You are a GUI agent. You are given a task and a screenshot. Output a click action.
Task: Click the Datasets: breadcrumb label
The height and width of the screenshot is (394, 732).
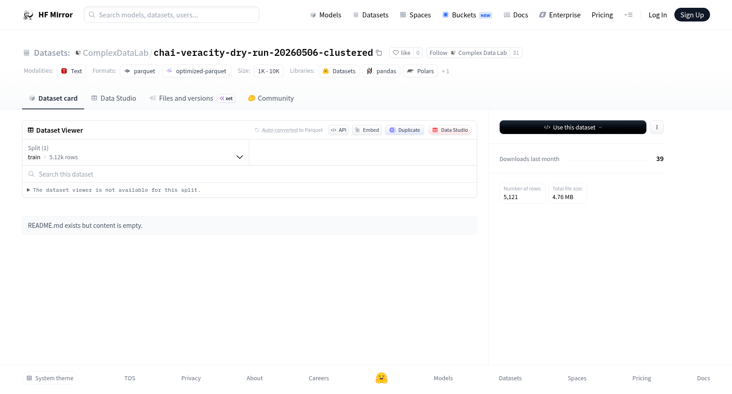tap(52, 53)
